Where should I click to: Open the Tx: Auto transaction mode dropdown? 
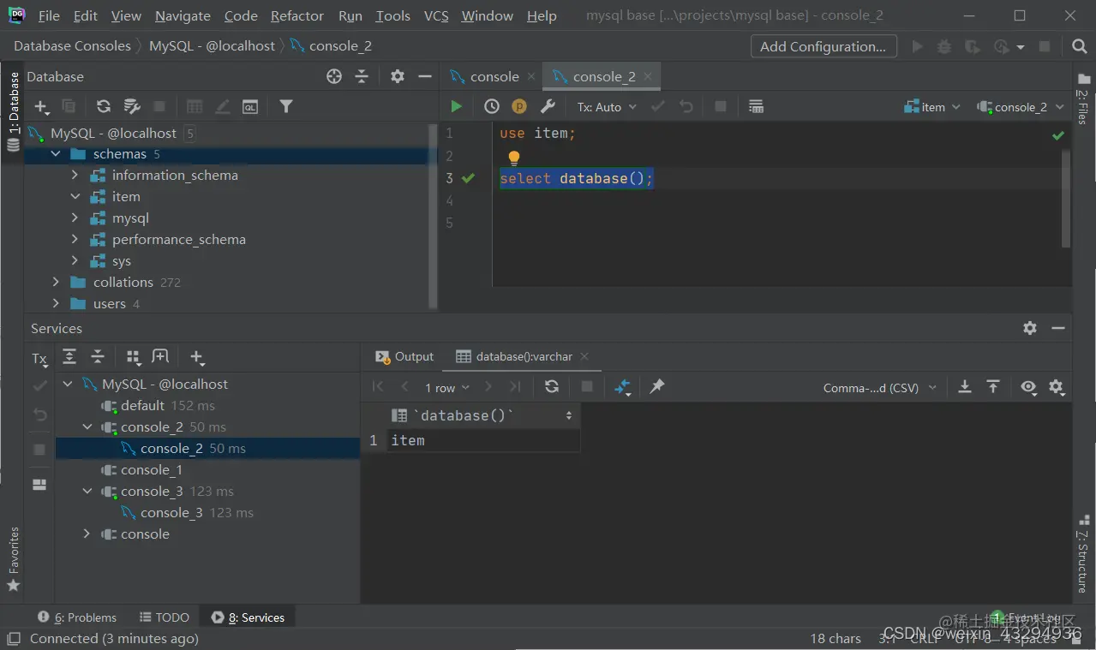[x=607, y=107]
